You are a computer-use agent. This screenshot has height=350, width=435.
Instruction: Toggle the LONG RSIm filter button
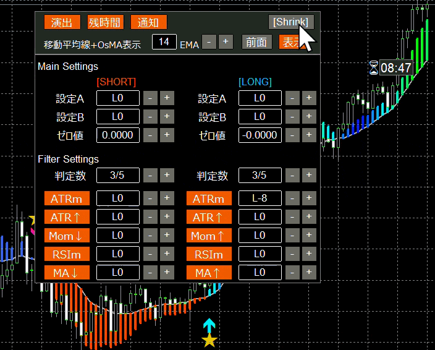click(x=209, y=254)
